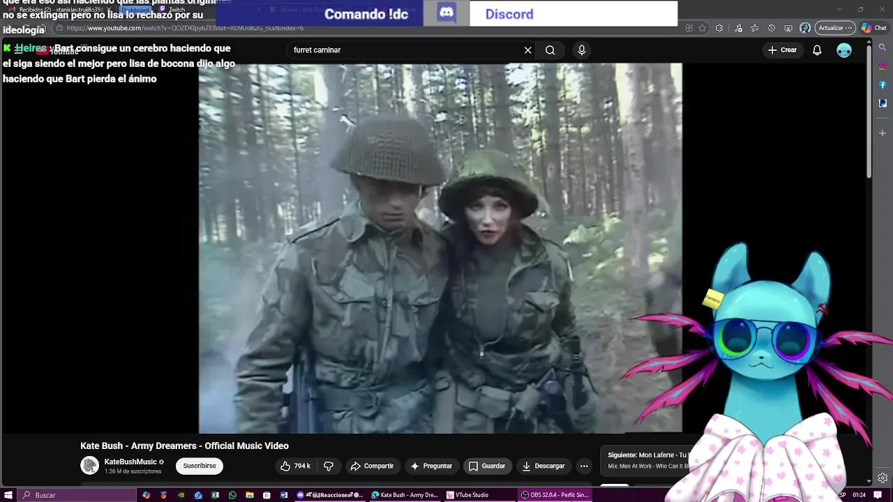
Task: Select the browser address bar URL
Action: (x=185, y=28)
